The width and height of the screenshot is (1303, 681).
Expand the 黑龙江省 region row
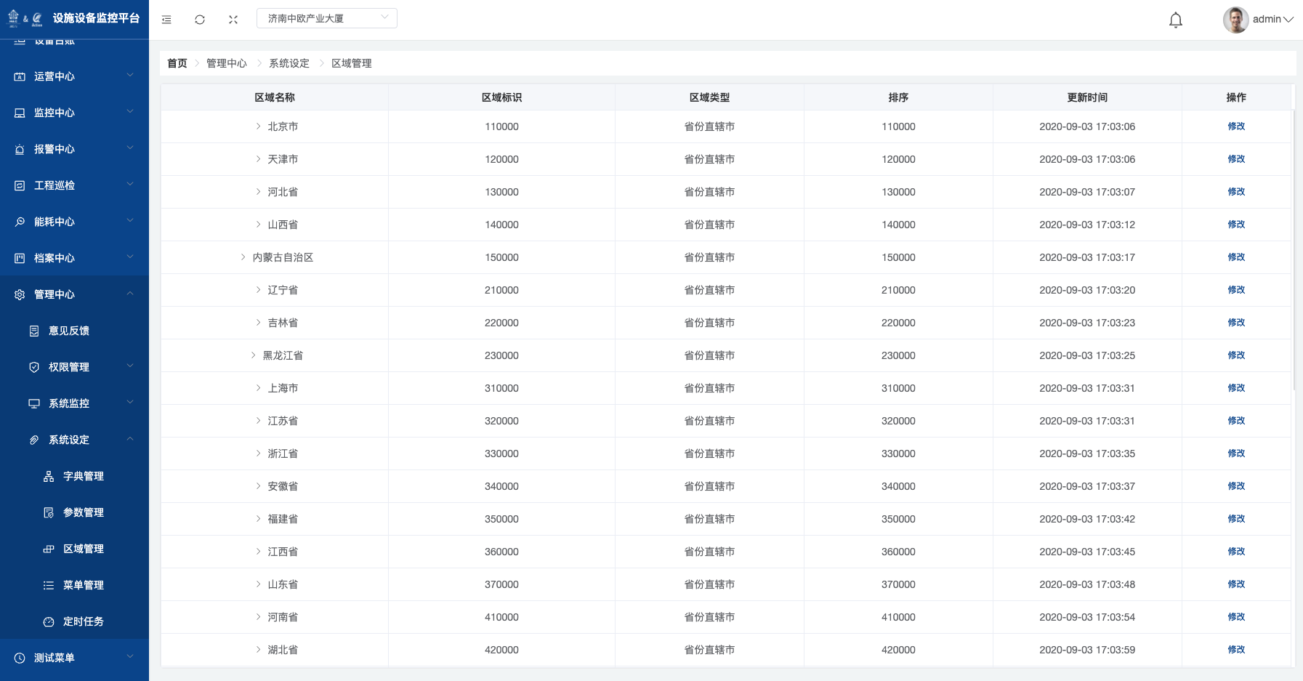253,355
